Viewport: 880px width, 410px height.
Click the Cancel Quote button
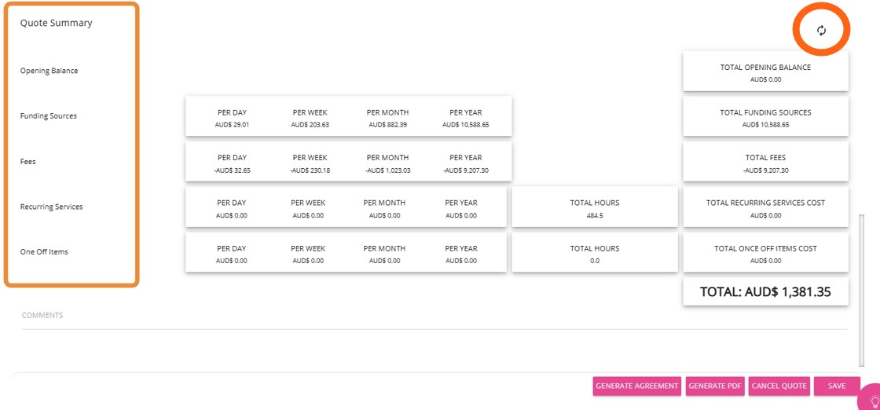click(779, 386)
